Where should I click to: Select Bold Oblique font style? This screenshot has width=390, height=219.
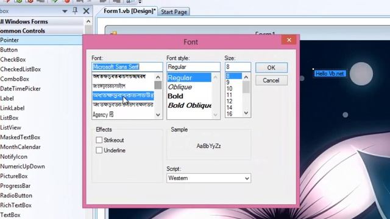click(190, 105)
